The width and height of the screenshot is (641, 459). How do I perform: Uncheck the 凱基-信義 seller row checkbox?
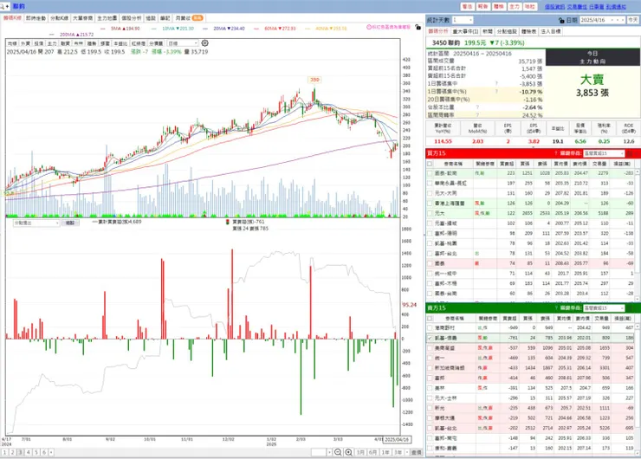coord(430,338)
